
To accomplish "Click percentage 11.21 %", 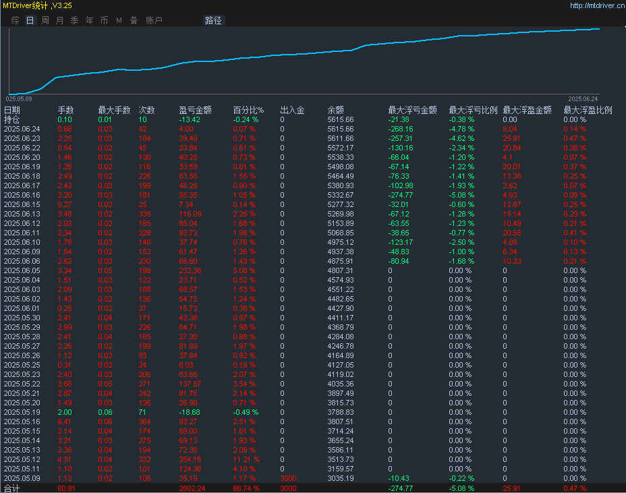I will (246, 459).
